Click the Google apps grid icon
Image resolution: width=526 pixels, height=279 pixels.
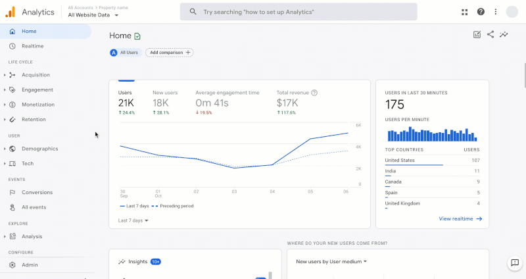(x=465, y=12)
